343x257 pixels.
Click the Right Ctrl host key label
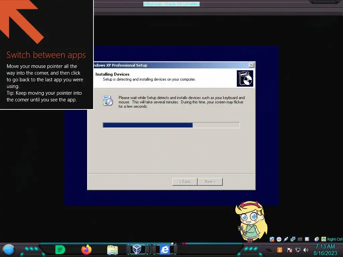click(x=335, y=239)
